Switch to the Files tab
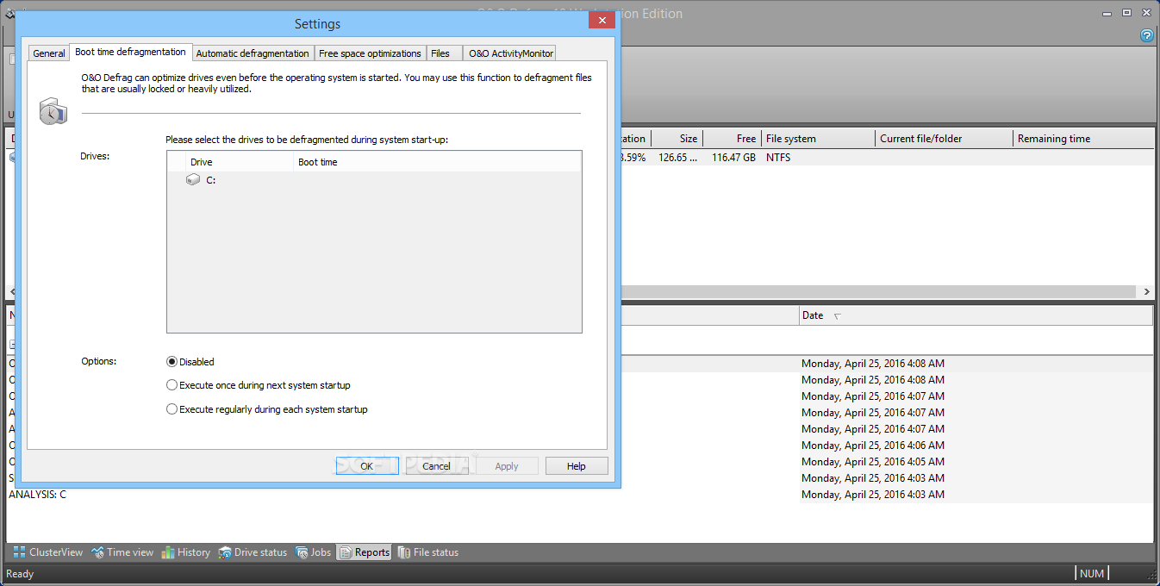Screen dimensions: 1160x586 tap(444, 53)
